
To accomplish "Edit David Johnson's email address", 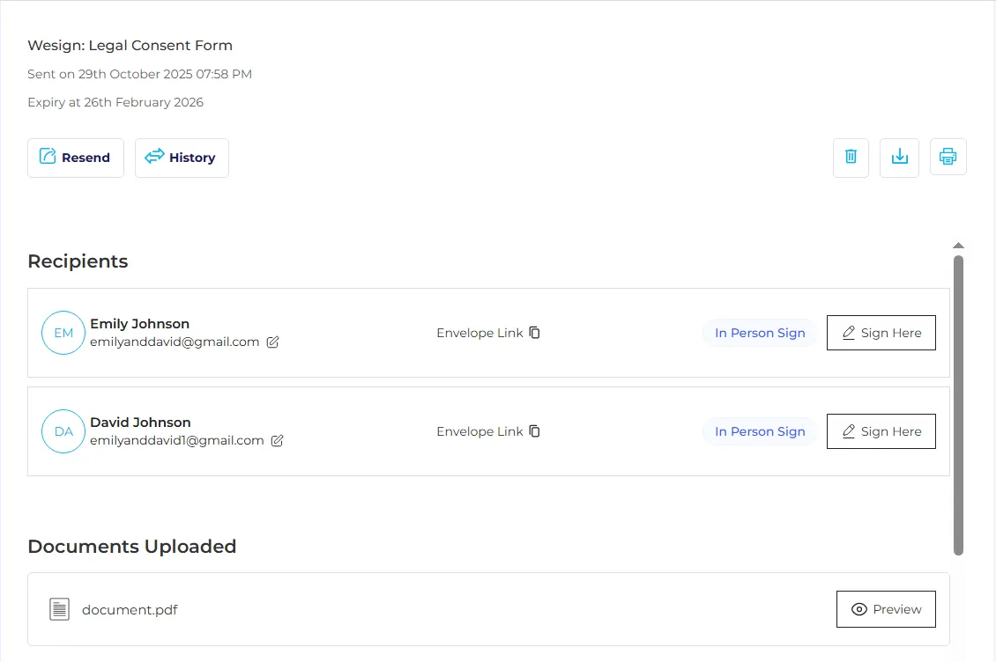I will click(x=278, y=441).
